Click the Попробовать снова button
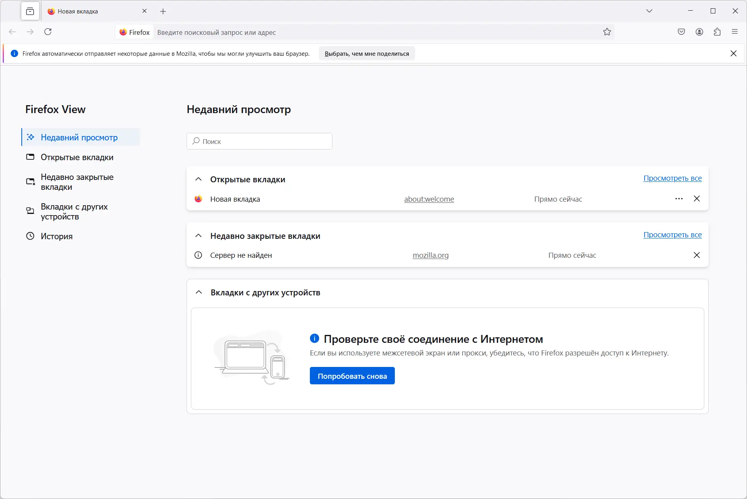The width and height of the screenshot is (747, 499). click(x=352, y=376)
